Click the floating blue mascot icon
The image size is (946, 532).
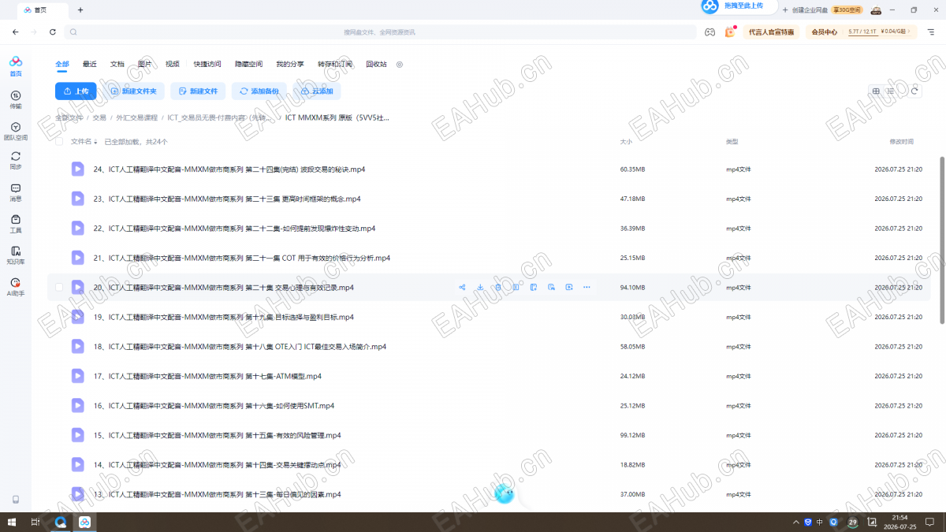tap(505, 494)
